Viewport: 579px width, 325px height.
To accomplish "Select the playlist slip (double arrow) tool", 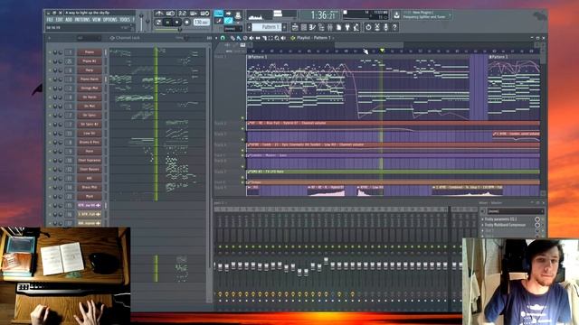I will [258, 38].
